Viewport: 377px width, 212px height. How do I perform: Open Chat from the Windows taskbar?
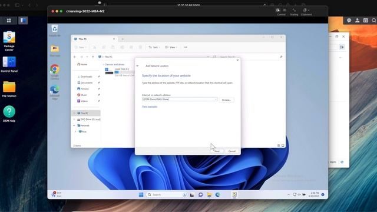[x=200, y=195]
